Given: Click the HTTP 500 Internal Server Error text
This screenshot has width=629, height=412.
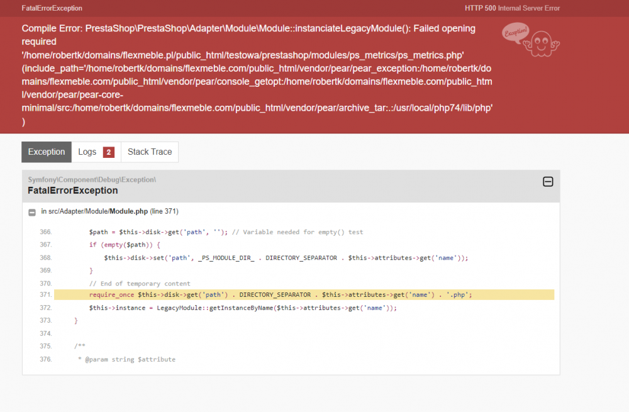Looking at the screenshot, I should (512, 8).
